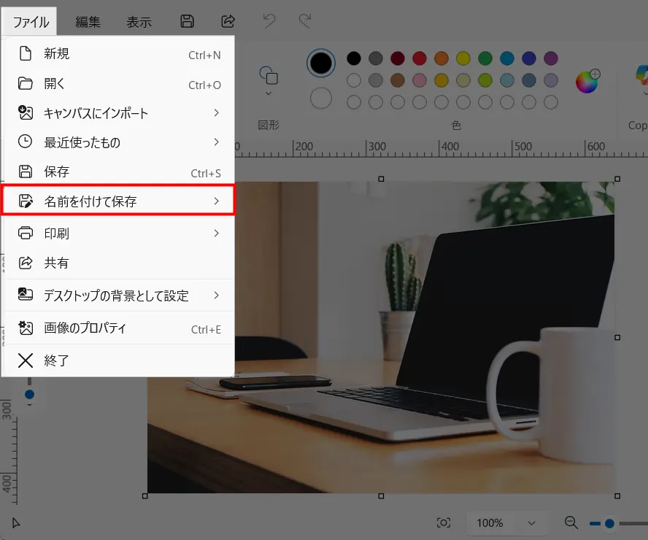Expand the デスクトップの背景として設定 submenu arrow
The width and height of the screenshot is (648, 540).
coord(217,296)
